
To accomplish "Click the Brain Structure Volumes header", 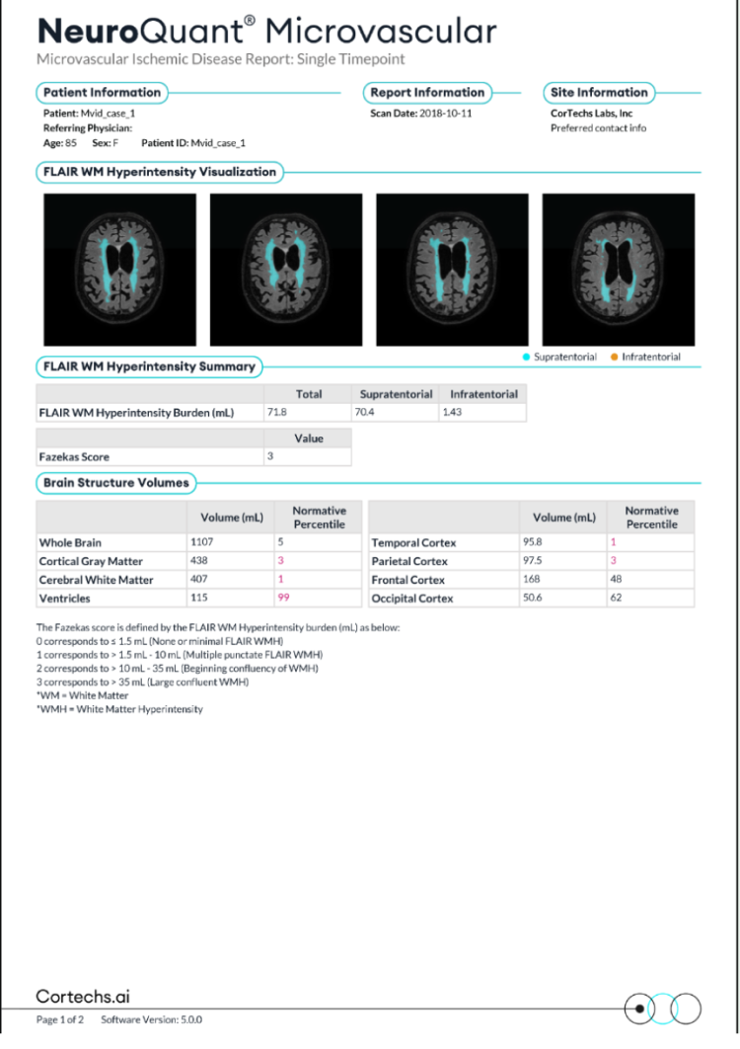I will pos(115,483).
